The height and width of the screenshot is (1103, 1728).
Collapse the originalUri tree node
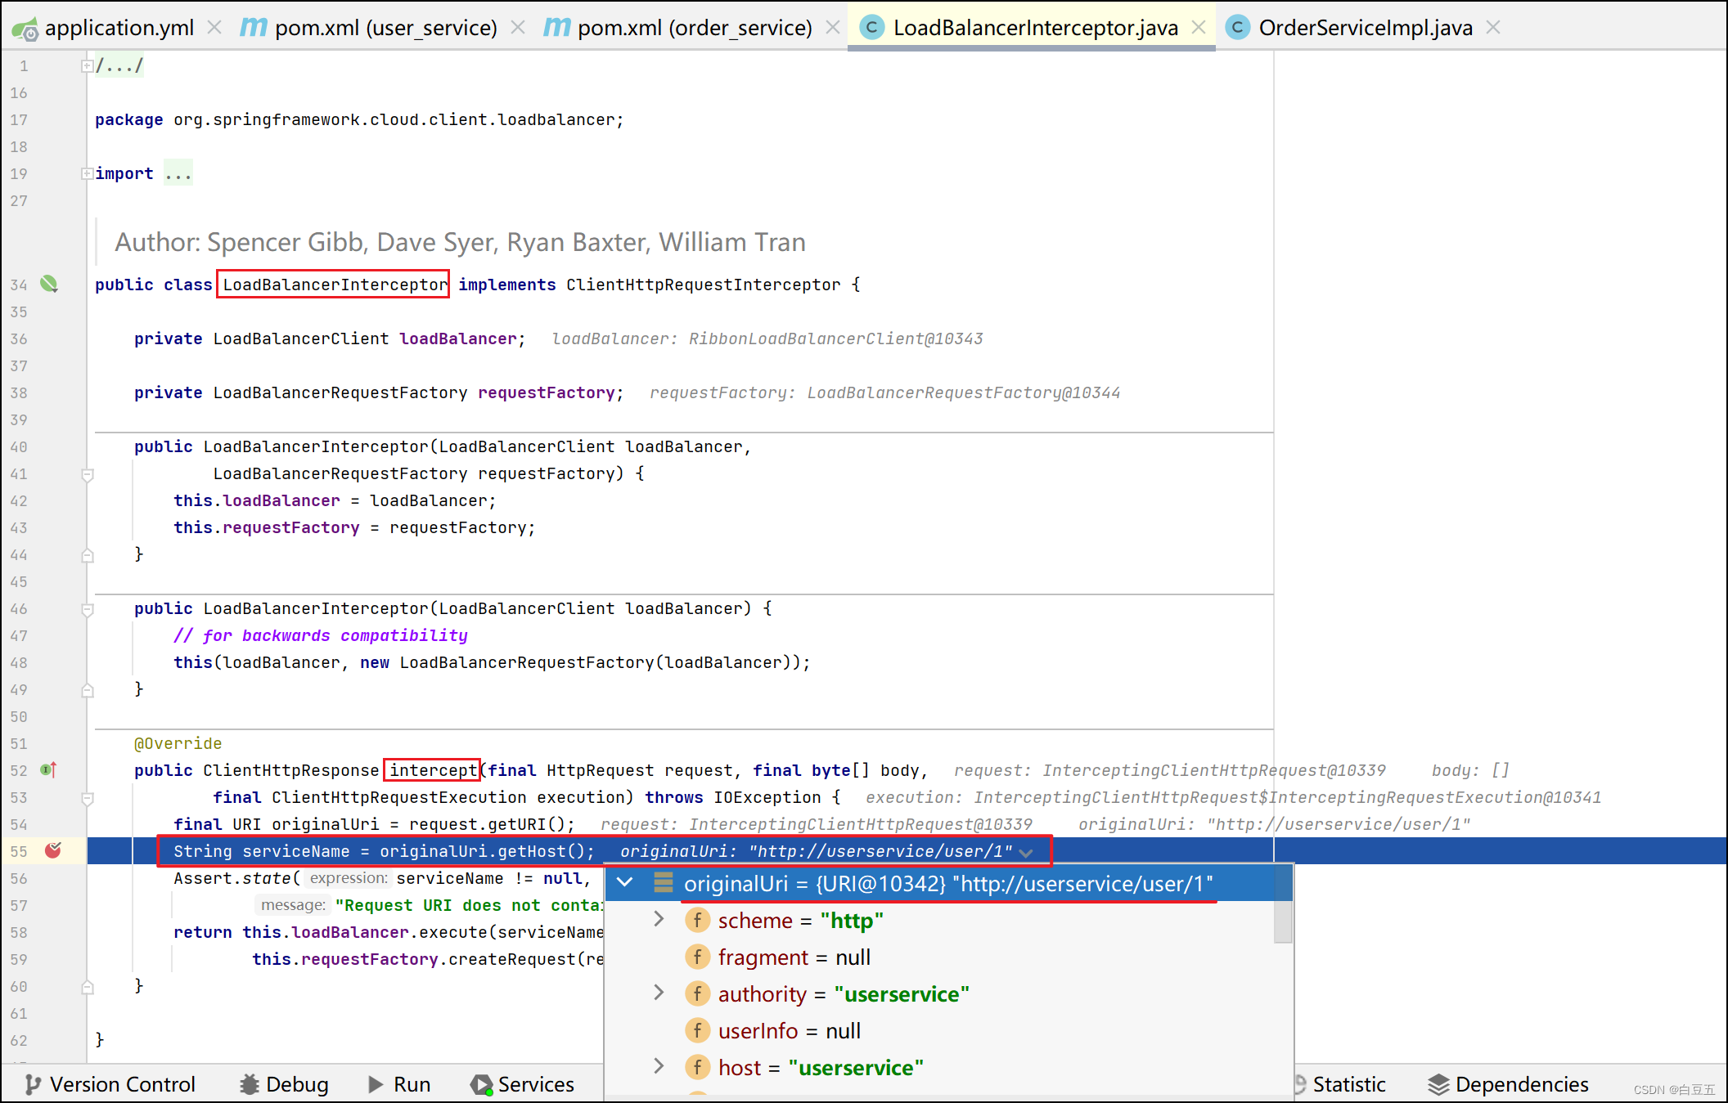click(x=625, y=883)
